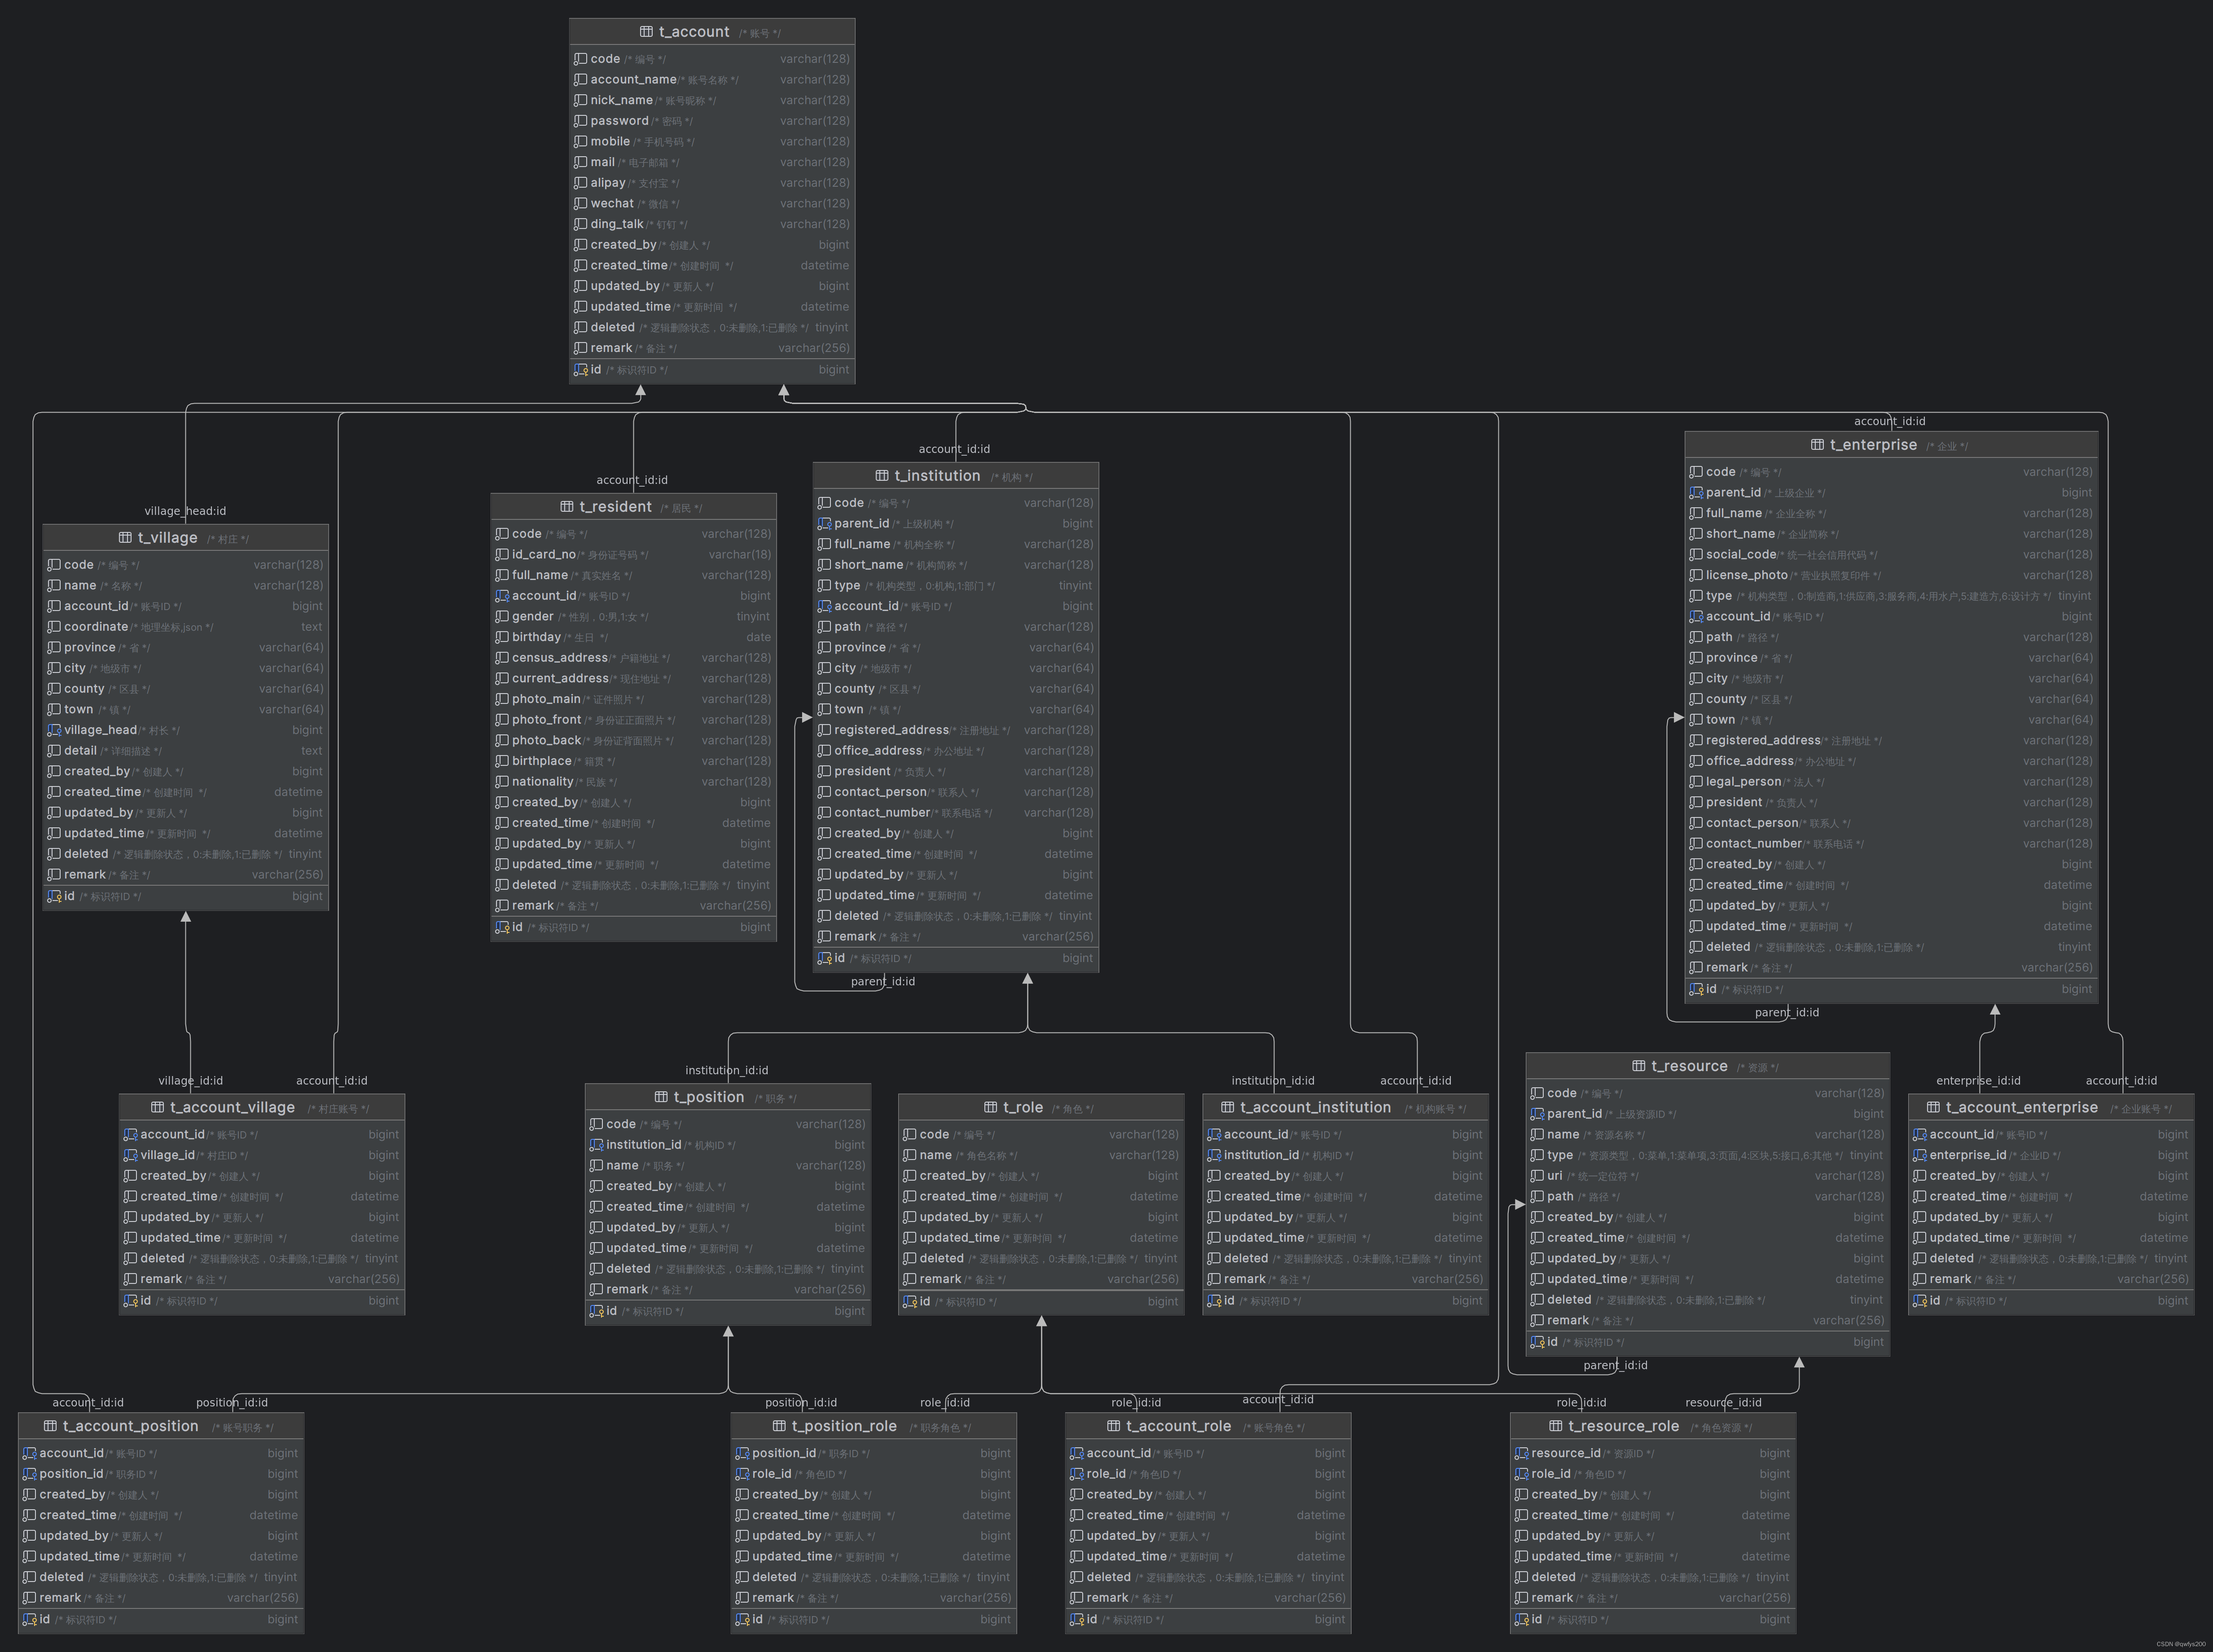Select the type column in t_resource
The width and height of the screenshot is (2213, 1652).
coord(1707,1155)
